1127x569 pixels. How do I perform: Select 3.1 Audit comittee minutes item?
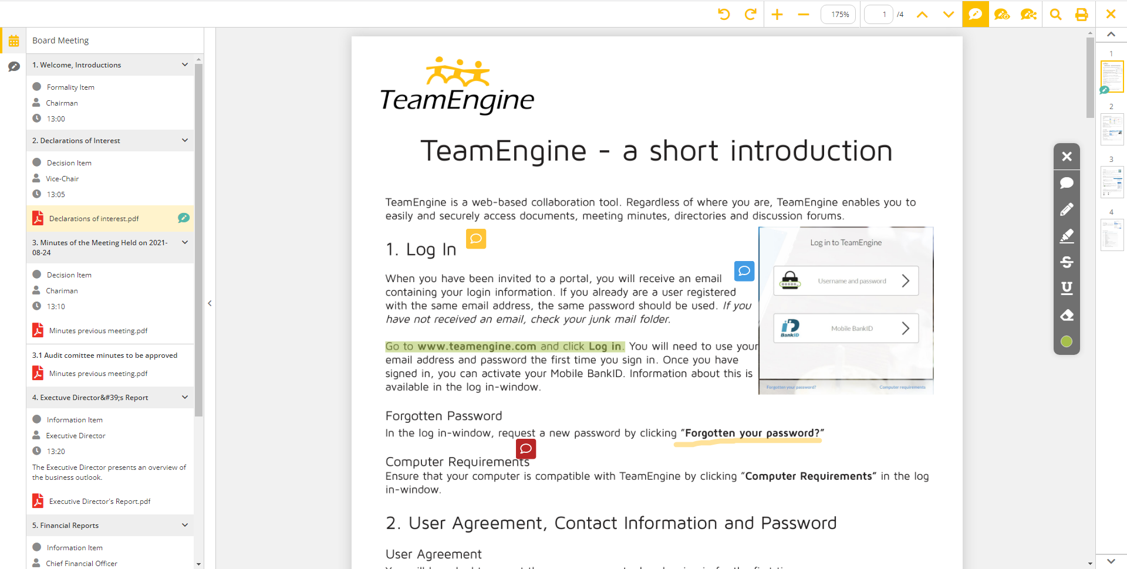click(104, 355)
